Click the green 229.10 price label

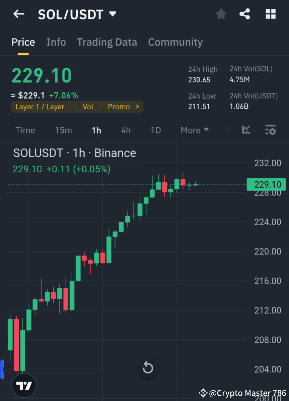click(x=266, y=184)
